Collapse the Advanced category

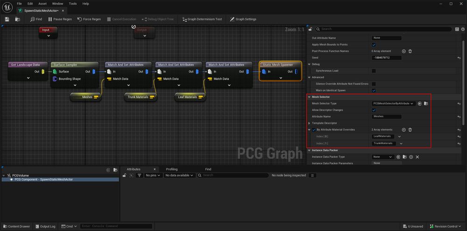pyautogui.click(x=309, y=78)
